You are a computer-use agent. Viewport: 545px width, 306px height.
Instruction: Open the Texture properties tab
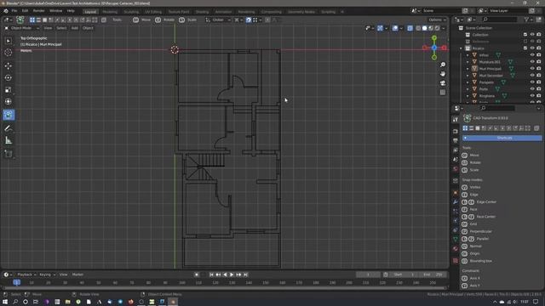456,261
